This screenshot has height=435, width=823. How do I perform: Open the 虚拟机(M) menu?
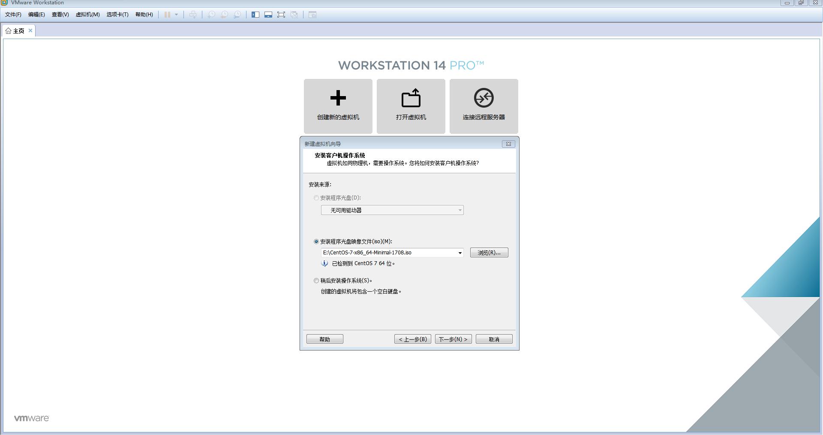tap(87, 15)
